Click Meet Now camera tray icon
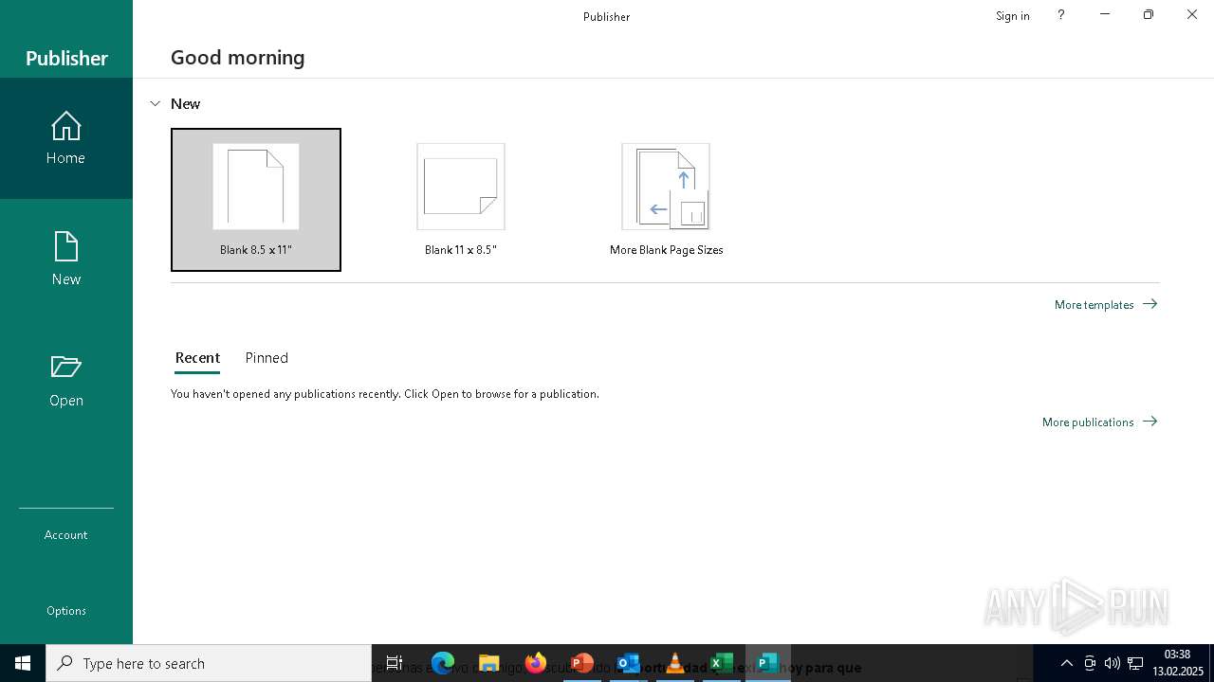This screenshot has width=1214, height=682. [x=1090, y=663]
